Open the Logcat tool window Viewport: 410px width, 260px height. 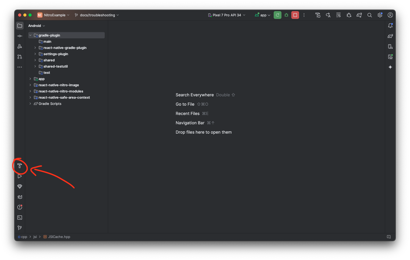pos(20,197)
